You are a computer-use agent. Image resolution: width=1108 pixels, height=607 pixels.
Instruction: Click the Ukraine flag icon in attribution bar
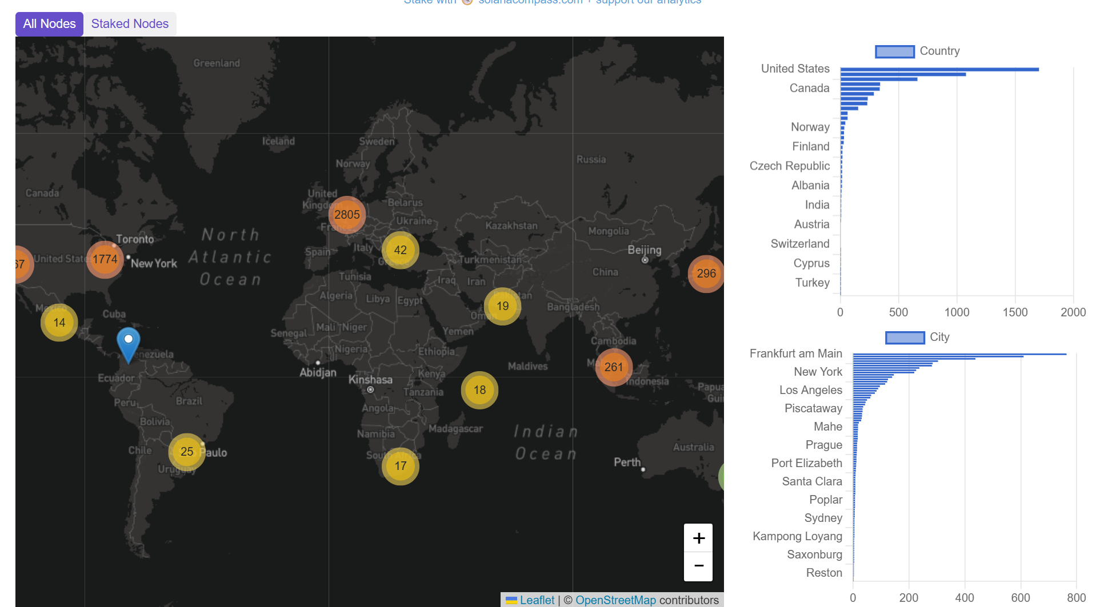tap(511, 600)
